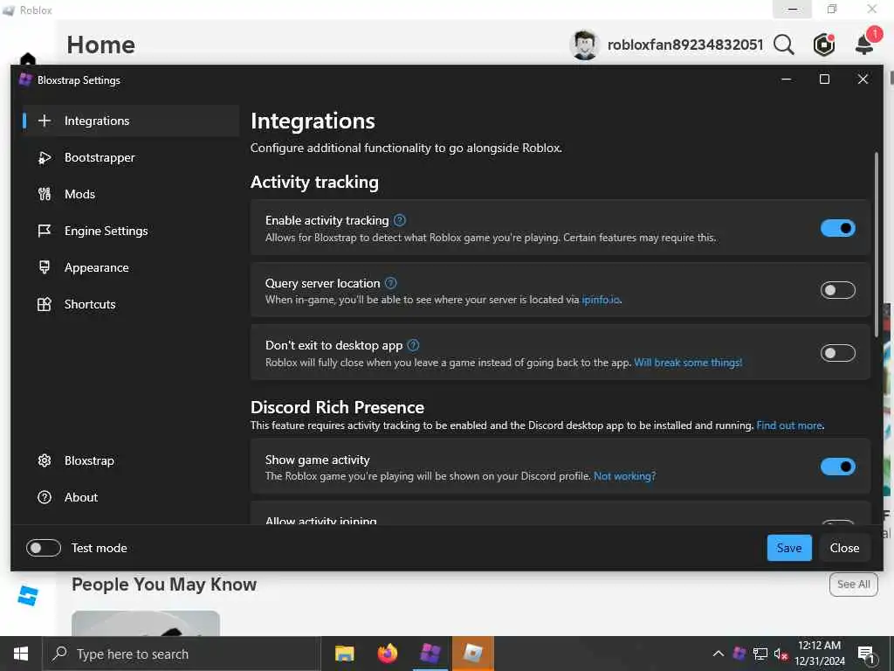
Task: Switch to the Appearance page
Action: 130,267
